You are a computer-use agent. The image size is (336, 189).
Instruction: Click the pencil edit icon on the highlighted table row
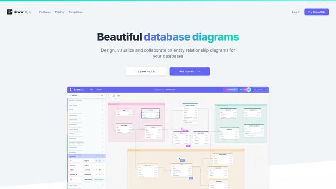[x=96, y=156]
